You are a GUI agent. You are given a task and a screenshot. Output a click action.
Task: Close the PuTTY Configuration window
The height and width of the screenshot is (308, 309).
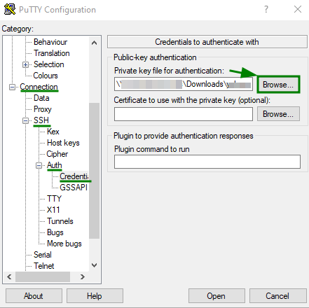(x=298, y=9)
